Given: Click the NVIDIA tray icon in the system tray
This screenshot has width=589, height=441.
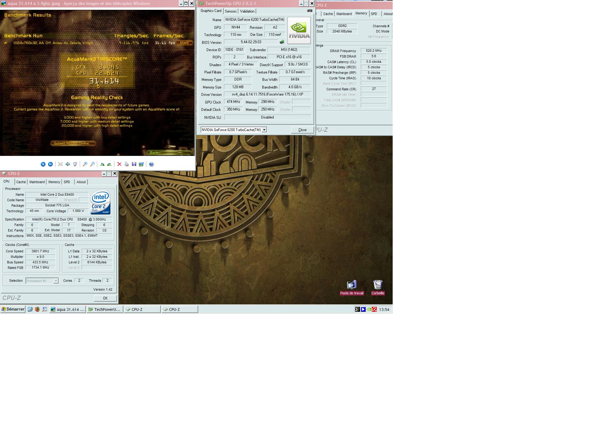Looking at the screenshot, I should coord(369,309).
